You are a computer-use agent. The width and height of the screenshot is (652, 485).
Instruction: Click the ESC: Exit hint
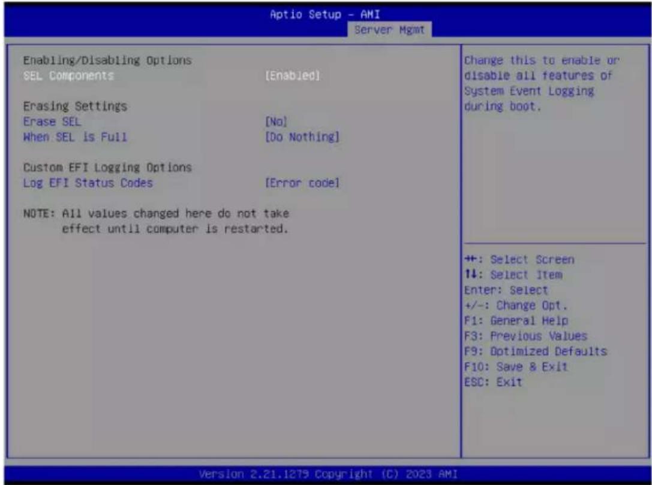tap(493, 382)
